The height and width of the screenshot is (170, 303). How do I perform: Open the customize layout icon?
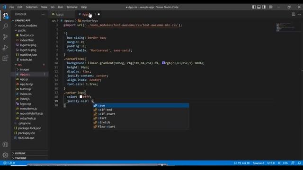pyautogui.click(x=271, y=7)
